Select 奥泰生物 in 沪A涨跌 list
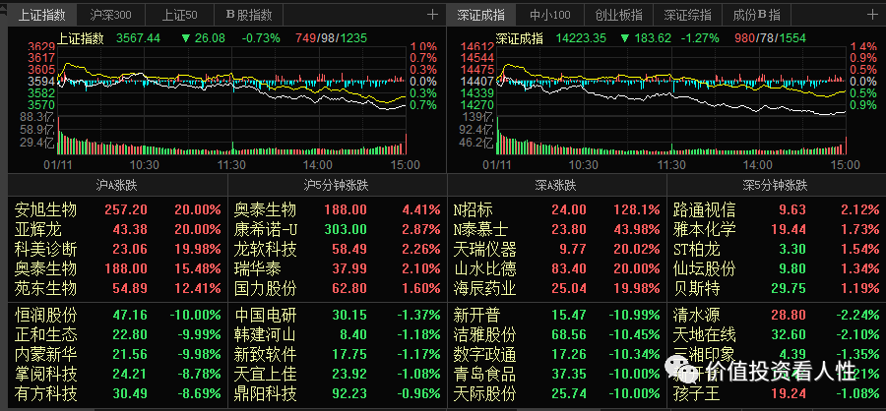This screenshot has width=886, height=411. [x=117, y=268]
